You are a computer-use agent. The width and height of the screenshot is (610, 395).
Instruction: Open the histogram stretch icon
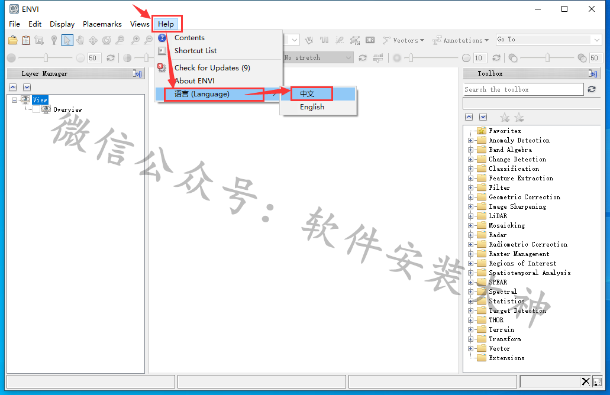378,58
